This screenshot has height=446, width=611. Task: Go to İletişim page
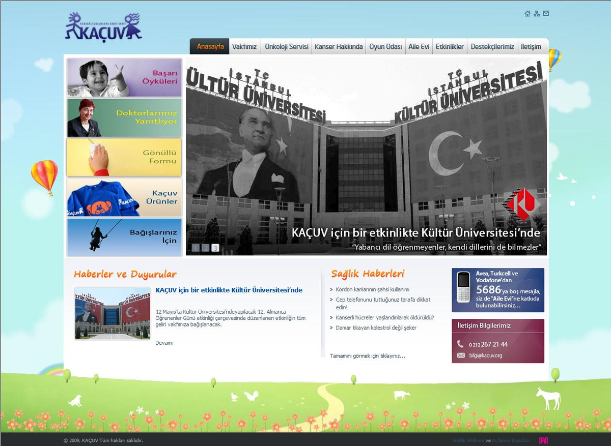tap(531, 46)
